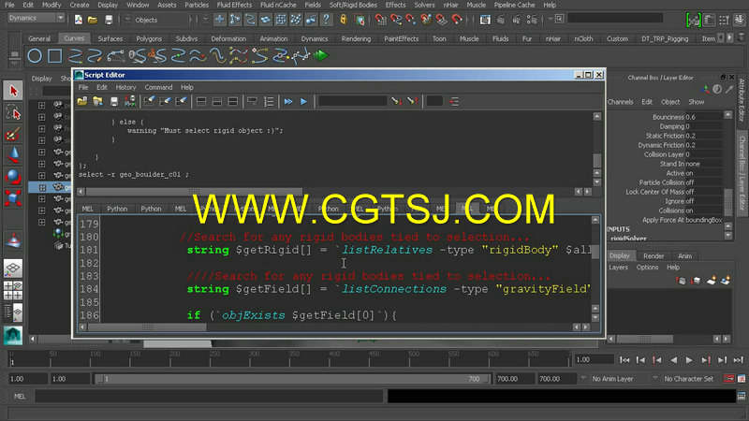Open script icon in Script Editor toolbar
The image size is (749, 421).
tap(82, 101)
